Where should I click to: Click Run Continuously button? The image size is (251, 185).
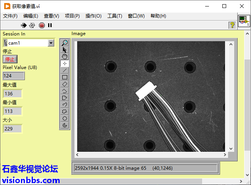point(32,25)
